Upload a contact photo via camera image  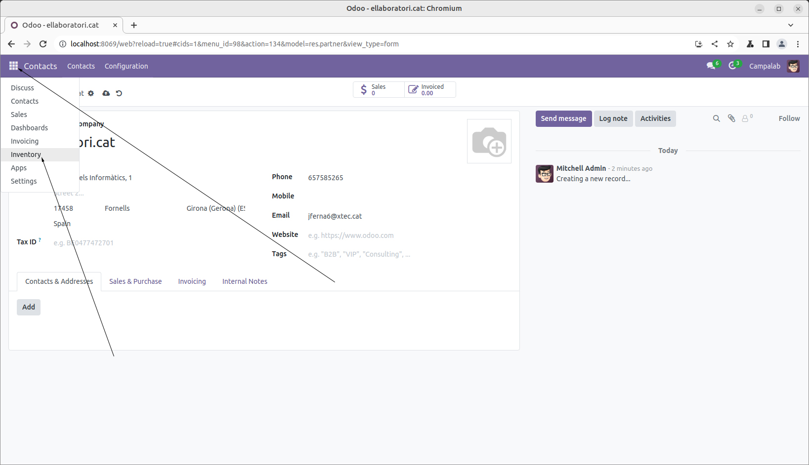[489, 141]
